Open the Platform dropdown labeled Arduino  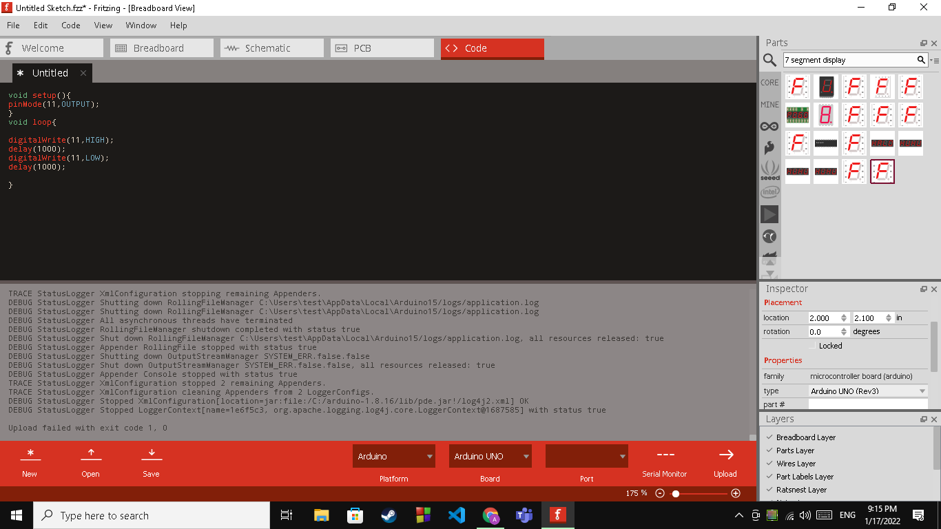pos(393,455)
